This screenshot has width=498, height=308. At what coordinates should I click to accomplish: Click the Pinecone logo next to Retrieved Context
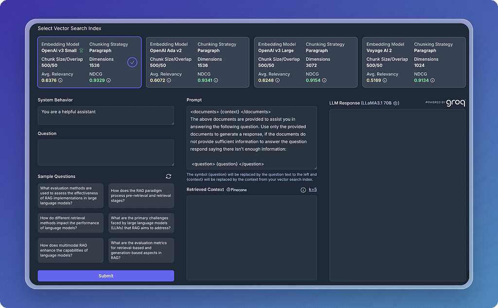[x=237, y=189]
